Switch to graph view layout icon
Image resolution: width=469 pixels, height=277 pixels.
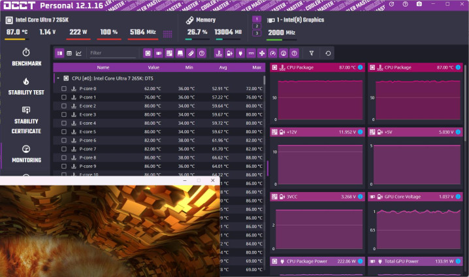(79, 53)
